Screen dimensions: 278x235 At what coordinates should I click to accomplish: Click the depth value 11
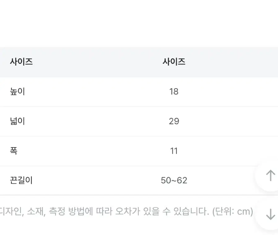[x=174, y=151]
